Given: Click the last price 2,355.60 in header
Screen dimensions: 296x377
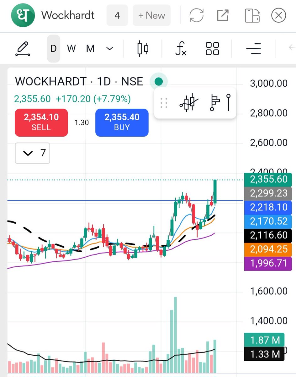Looking at the screenshot, I should (x=32, y=99).
